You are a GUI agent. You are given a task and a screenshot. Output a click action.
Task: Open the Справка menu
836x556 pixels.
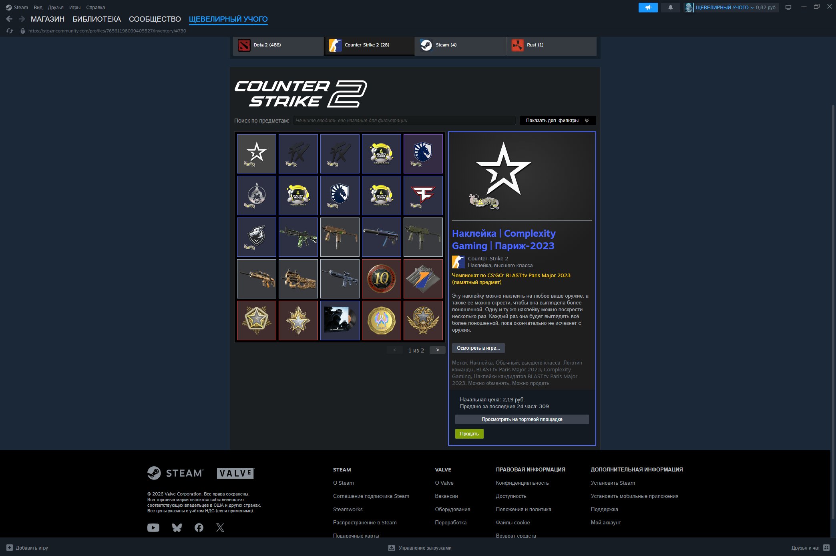tap(96, 7)
